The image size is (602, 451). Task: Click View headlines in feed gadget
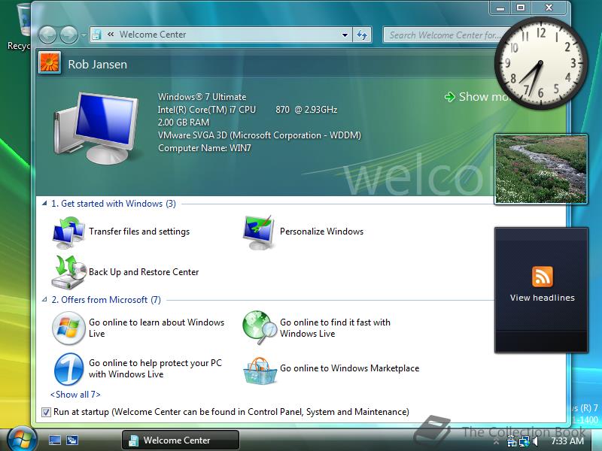pos(542,298)
